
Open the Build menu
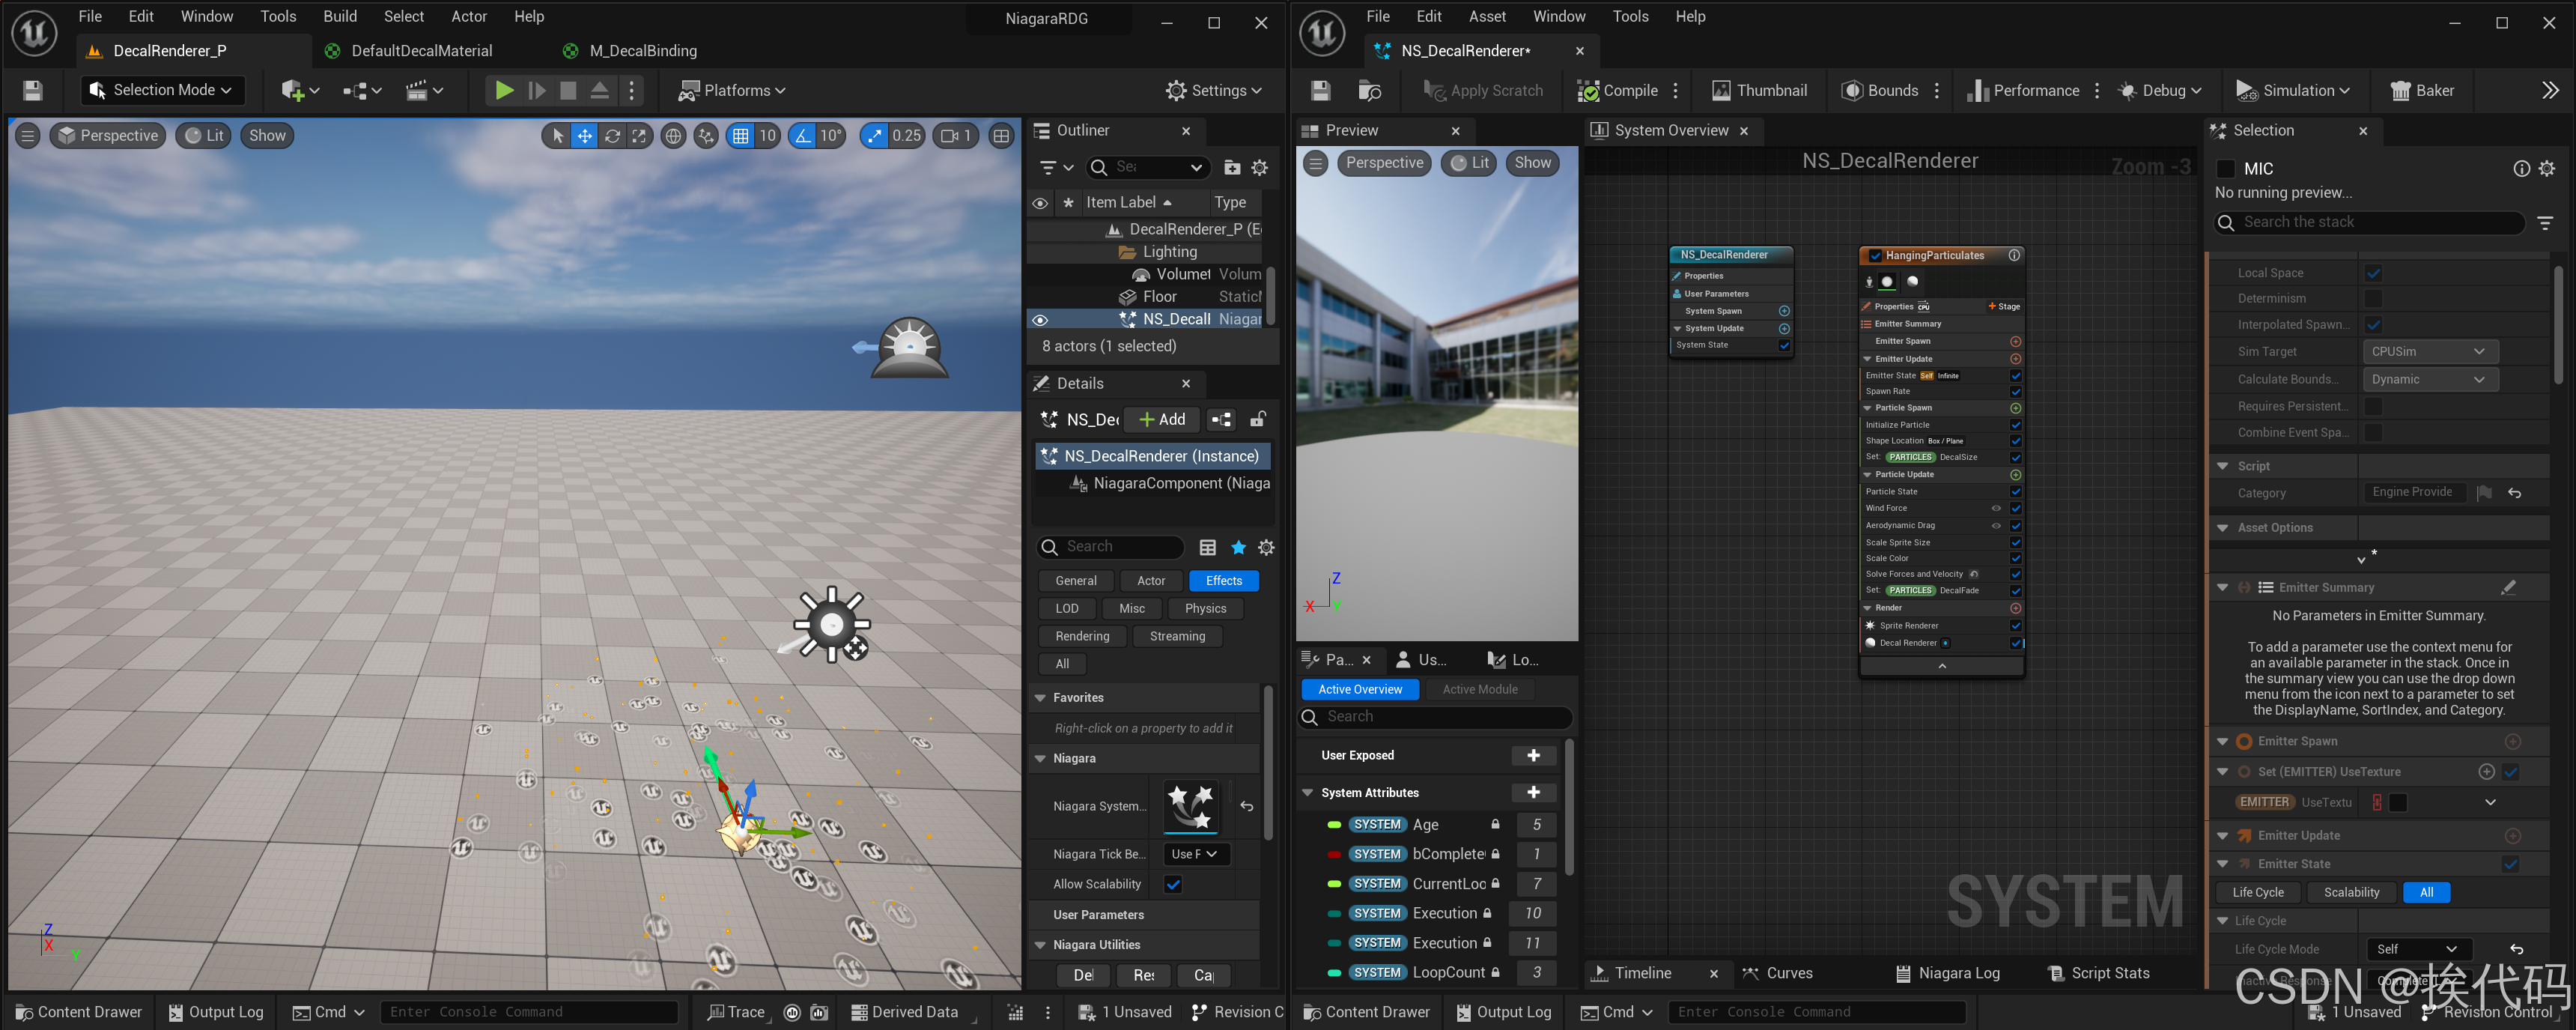339,16
